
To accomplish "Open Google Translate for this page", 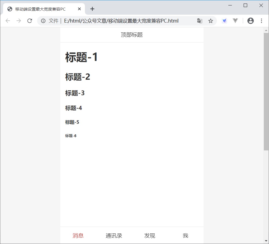I will pos(199,21).
